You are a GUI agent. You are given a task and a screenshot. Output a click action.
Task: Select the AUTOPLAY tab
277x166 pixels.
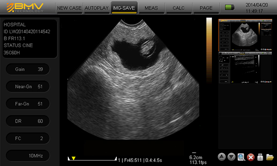coord(96,8)
